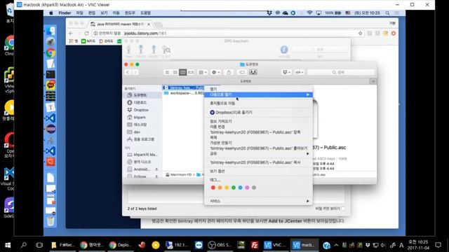Click the GPG Keychain search field
Image resolution: width=449 pixels, height=252 pixels.
tap(320, 50)
